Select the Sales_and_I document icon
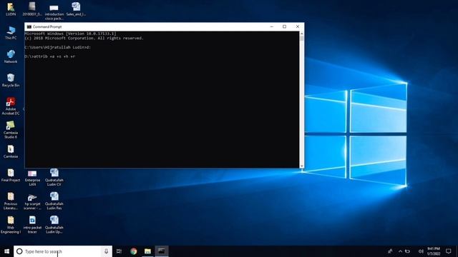The height and width of the screenshot is (257, 458). pyautogui.click(x=76, y=9)
